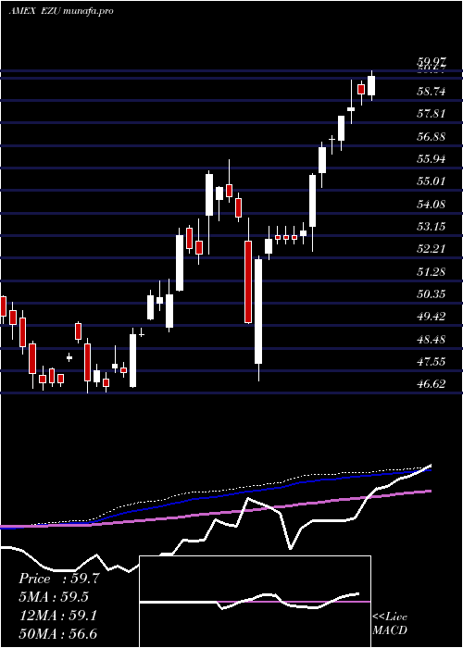Click the MACD inset chart box
Viewport: 463px width, 648px height.
tap(255, 602)
